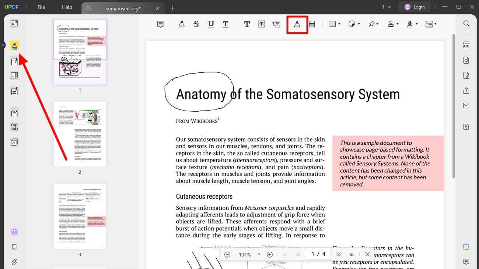The width and height of the screenshot is (479, 269).
Task: Add a new tab
Action: [x=172, y=8]
